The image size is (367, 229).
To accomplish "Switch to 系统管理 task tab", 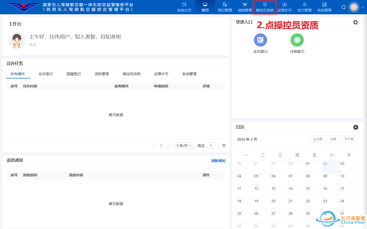I will coord(189,74).
